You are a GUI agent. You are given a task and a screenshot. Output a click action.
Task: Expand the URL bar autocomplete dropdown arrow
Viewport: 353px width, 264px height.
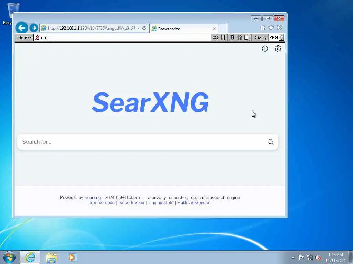coord(139,28)
